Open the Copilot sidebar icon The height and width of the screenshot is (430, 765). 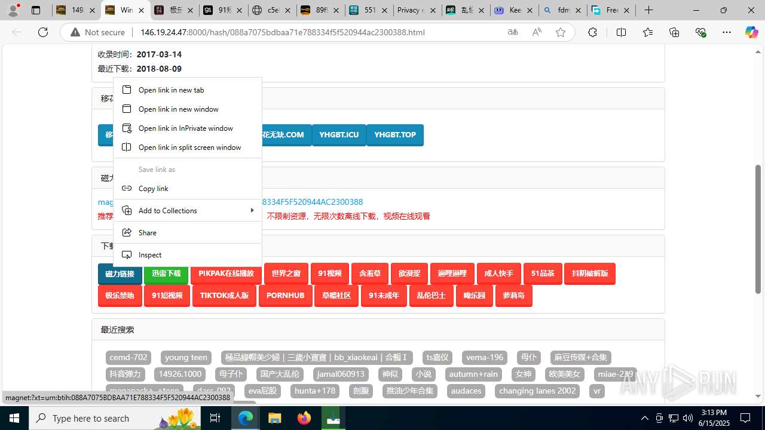pos(751,32)
